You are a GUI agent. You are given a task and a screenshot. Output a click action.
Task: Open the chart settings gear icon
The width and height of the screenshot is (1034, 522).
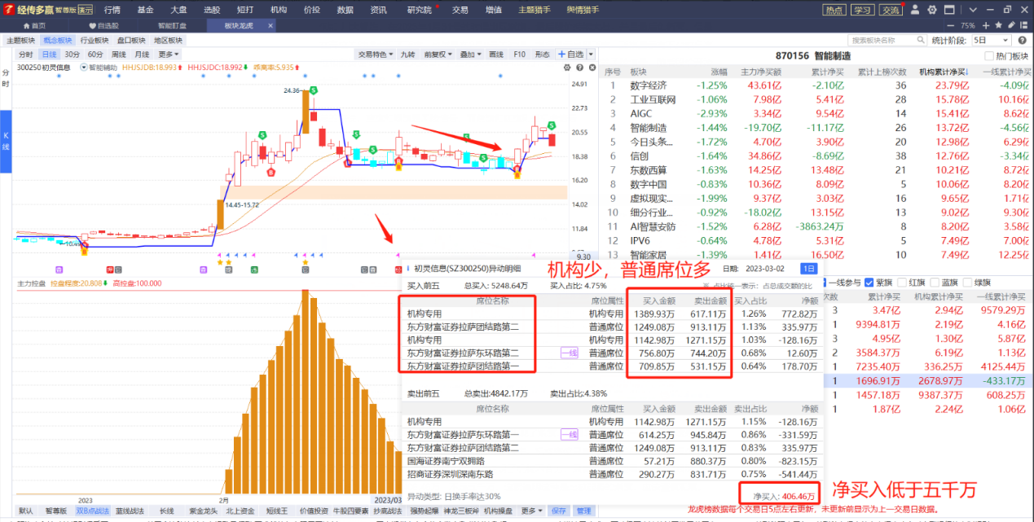[x=569, y=68]
